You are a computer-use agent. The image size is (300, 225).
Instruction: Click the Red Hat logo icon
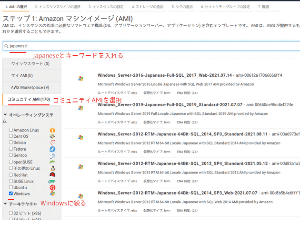click(x=52, y=175)
